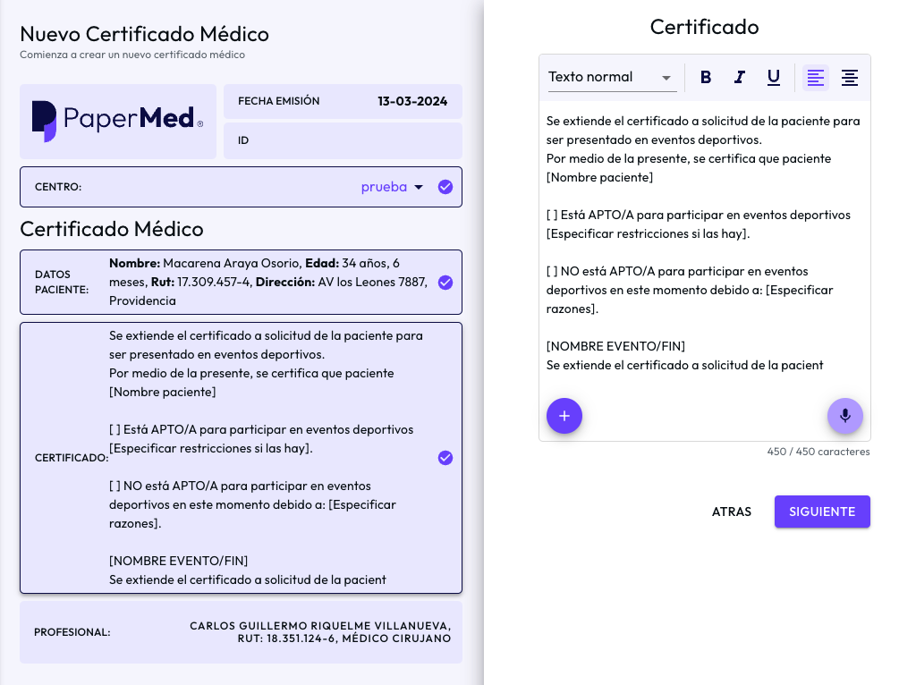Click the Certificado preview section on left
916x685 pixels.
(x=241, y=458)
